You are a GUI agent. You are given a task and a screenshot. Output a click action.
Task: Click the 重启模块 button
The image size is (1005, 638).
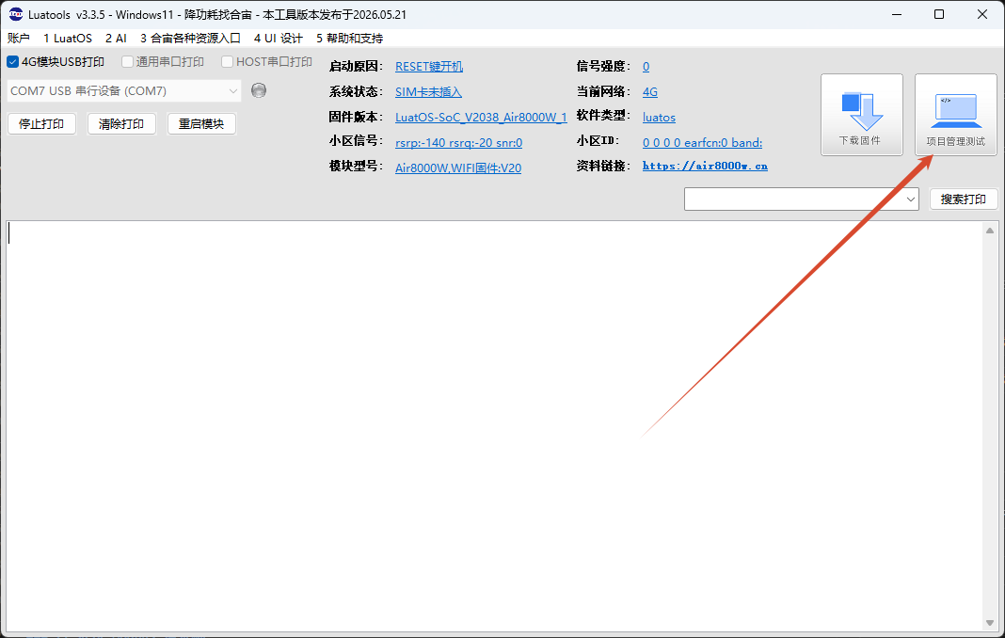click(x=201, y=124)
